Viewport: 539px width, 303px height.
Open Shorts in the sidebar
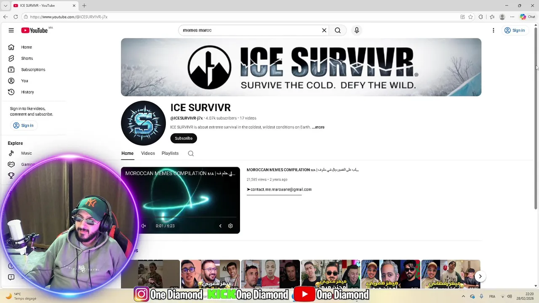click(27, 58)
